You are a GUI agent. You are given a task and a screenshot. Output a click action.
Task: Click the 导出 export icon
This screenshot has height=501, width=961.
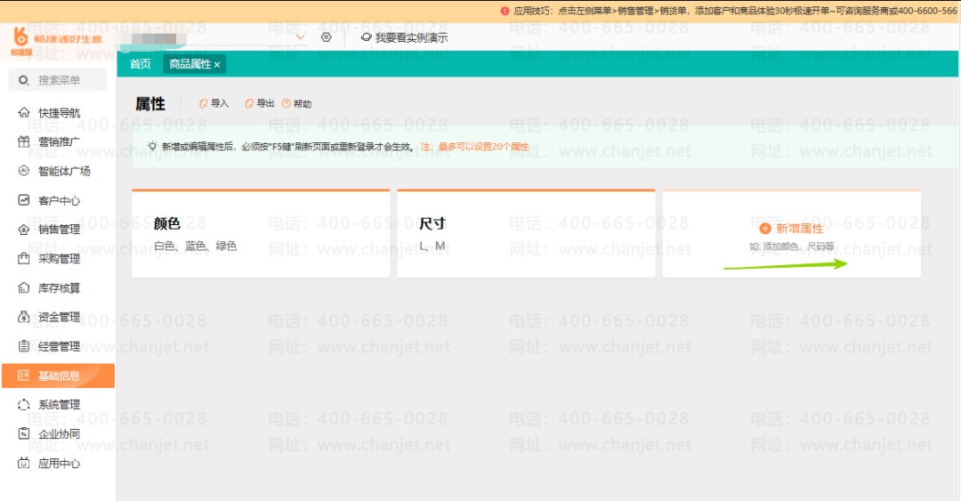point(249,103)
